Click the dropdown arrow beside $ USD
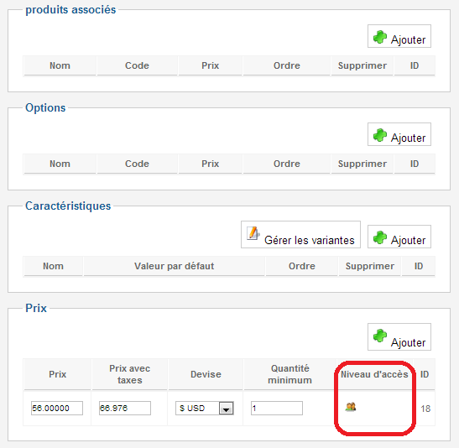 [x=226, y=409]
